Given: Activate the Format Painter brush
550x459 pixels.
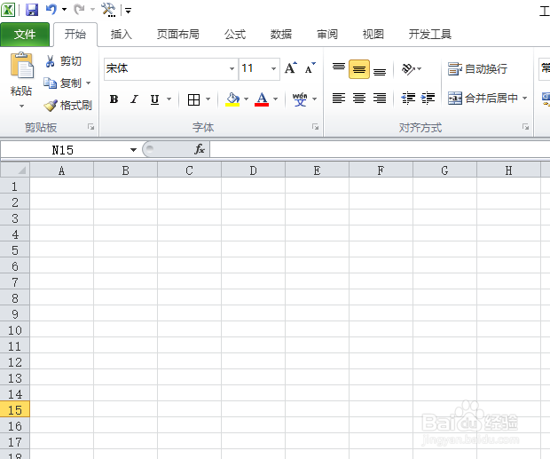Looking at the screenshot, I should point(67,106).
